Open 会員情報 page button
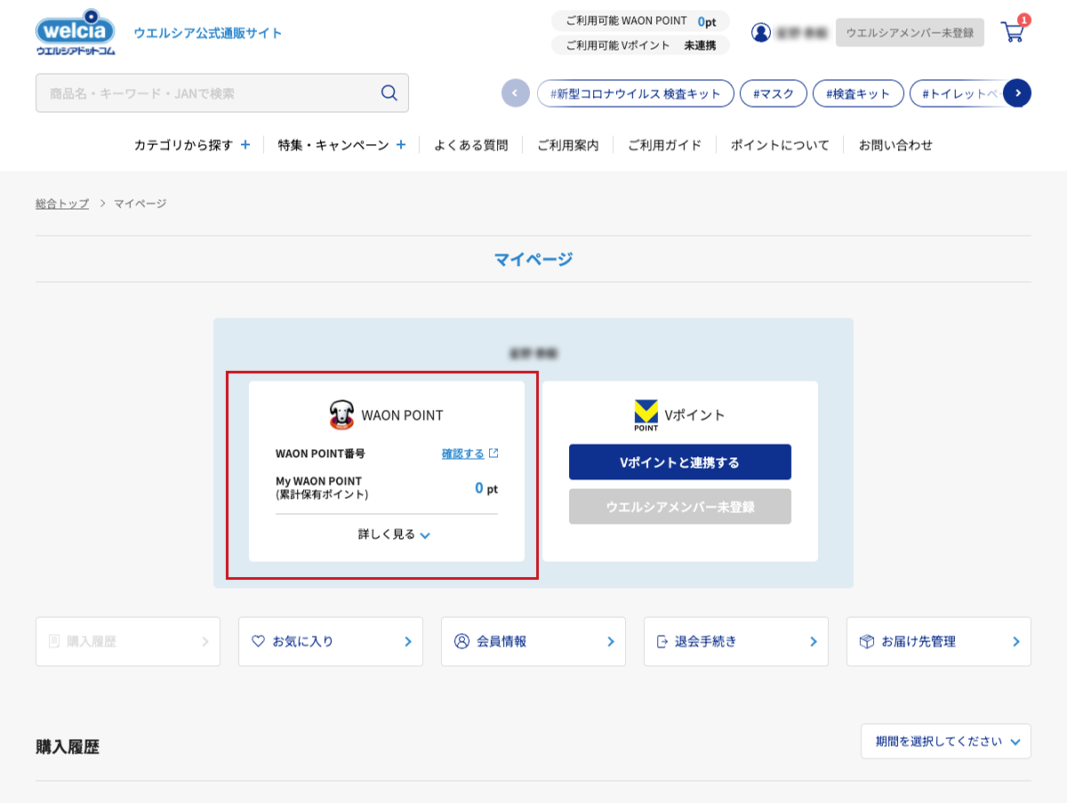This screenshot has height=803, width=1067. 533,641
